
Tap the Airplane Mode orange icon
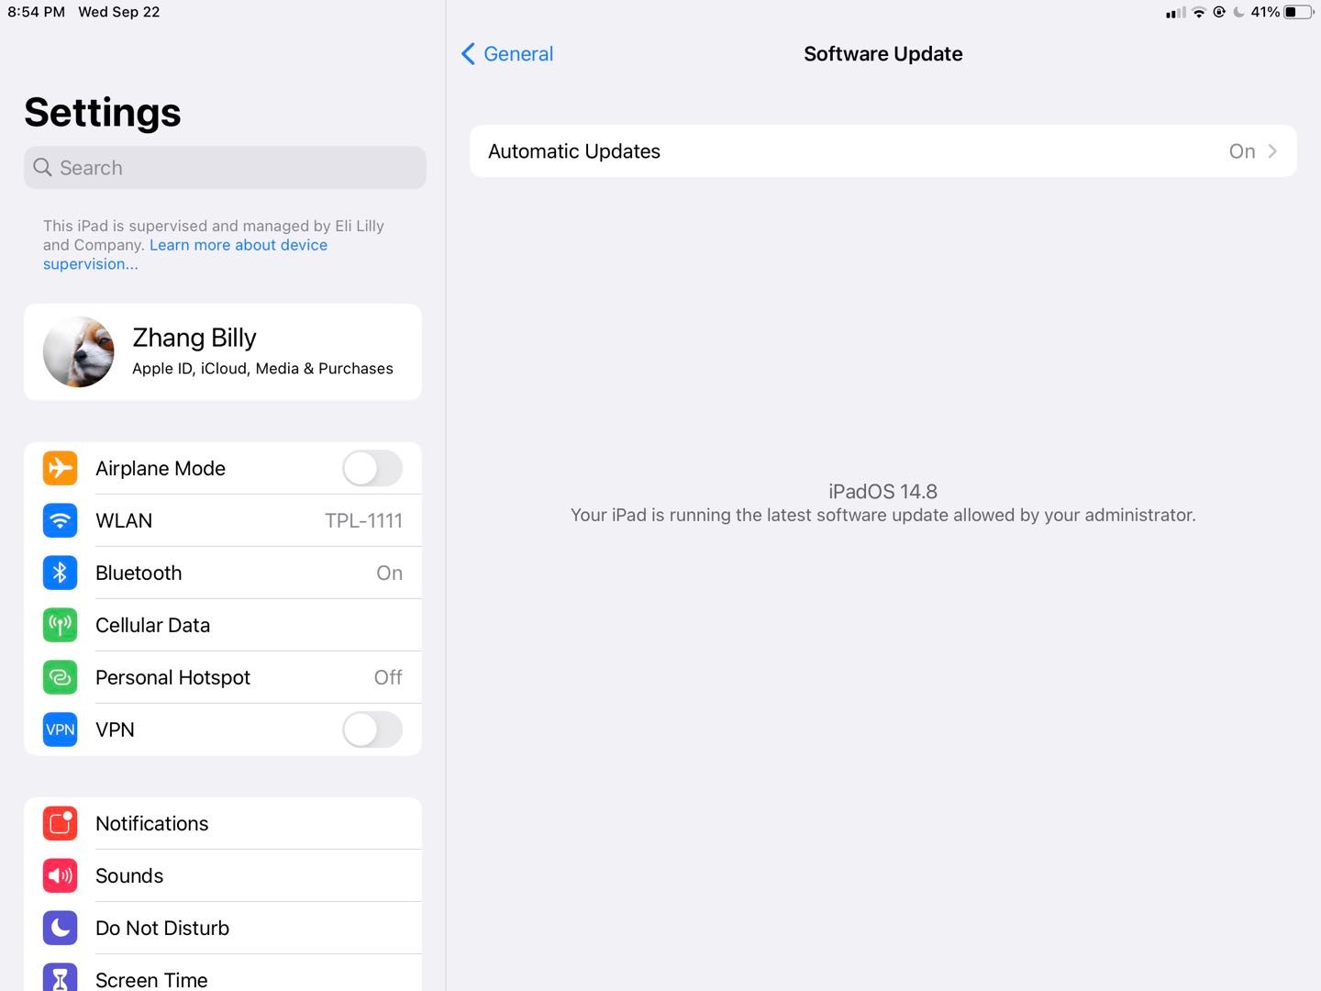click(x=60, y=468)
